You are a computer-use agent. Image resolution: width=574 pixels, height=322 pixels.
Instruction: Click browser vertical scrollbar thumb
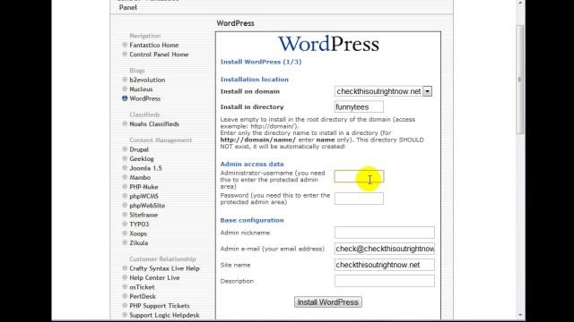click(x=520, y=80)
